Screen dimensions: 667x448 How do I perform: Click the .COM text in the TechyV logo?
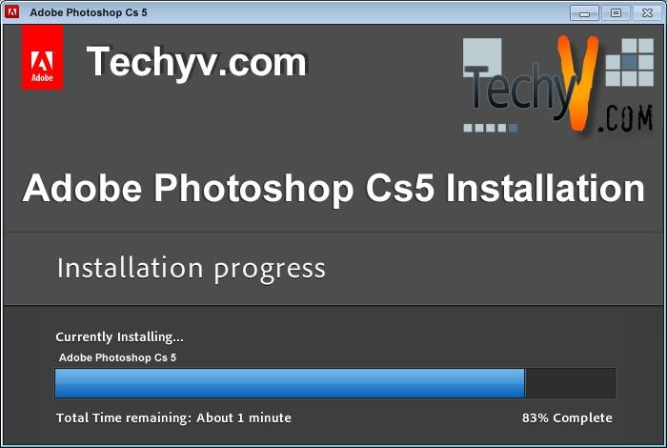[625, 119]
